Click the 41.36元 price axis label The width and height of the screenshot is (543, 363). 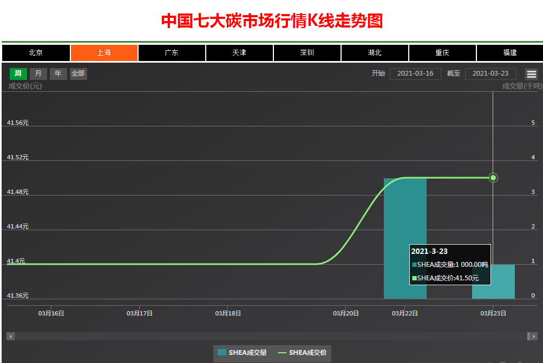click(18, 295)
